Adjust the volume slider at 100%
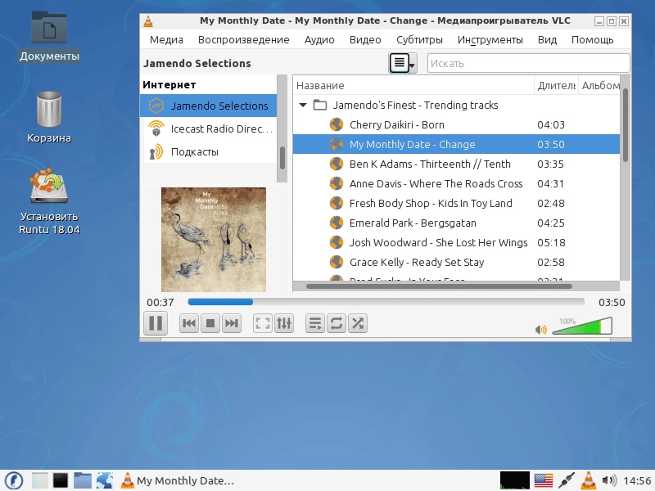This screenshot has width=655, height=491. click(582, 326)
